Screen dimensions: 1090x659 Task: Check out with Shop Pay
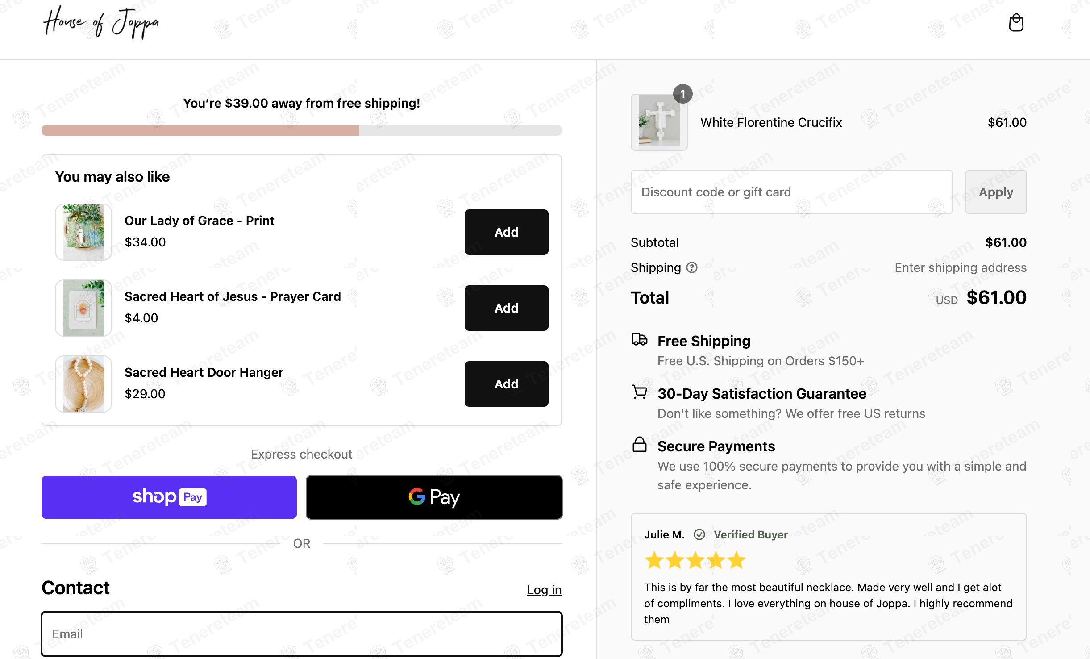[x=169, y=497]
